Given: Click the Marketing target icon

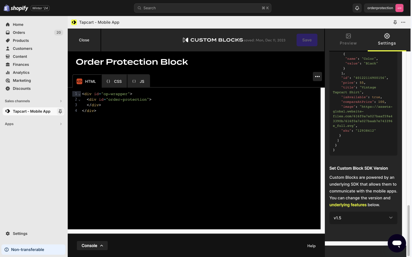Looking at the screenshot, I should pos(8,81).
